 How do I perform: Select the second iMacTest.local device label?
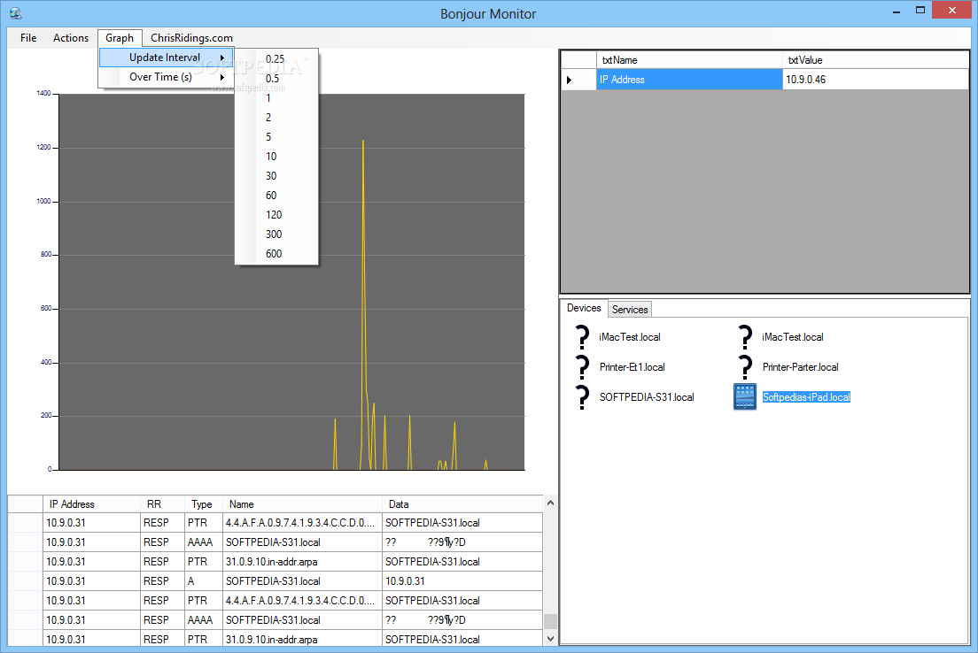[x=793, y=337]
